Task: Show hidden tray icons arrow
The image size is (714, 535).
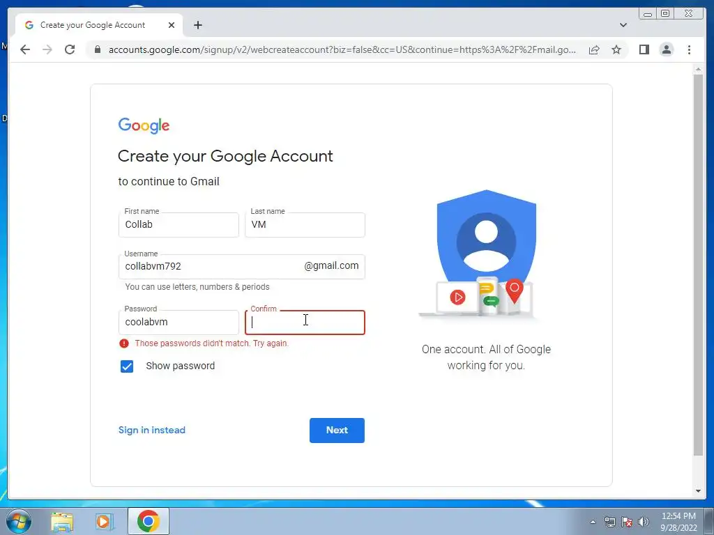Action: (x=593, y=522)
